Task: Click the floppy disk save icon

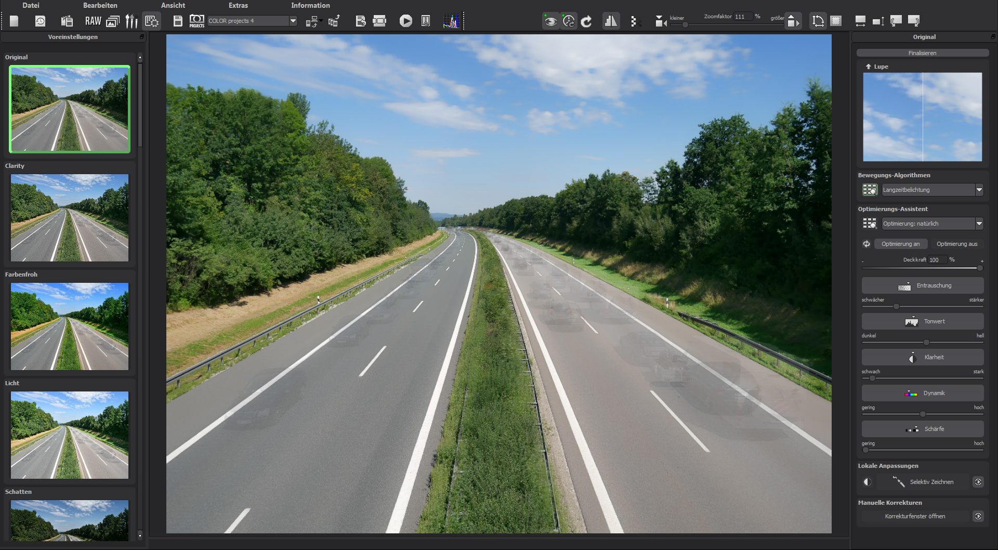Action: pyautogui.click(x=178, y=21)
